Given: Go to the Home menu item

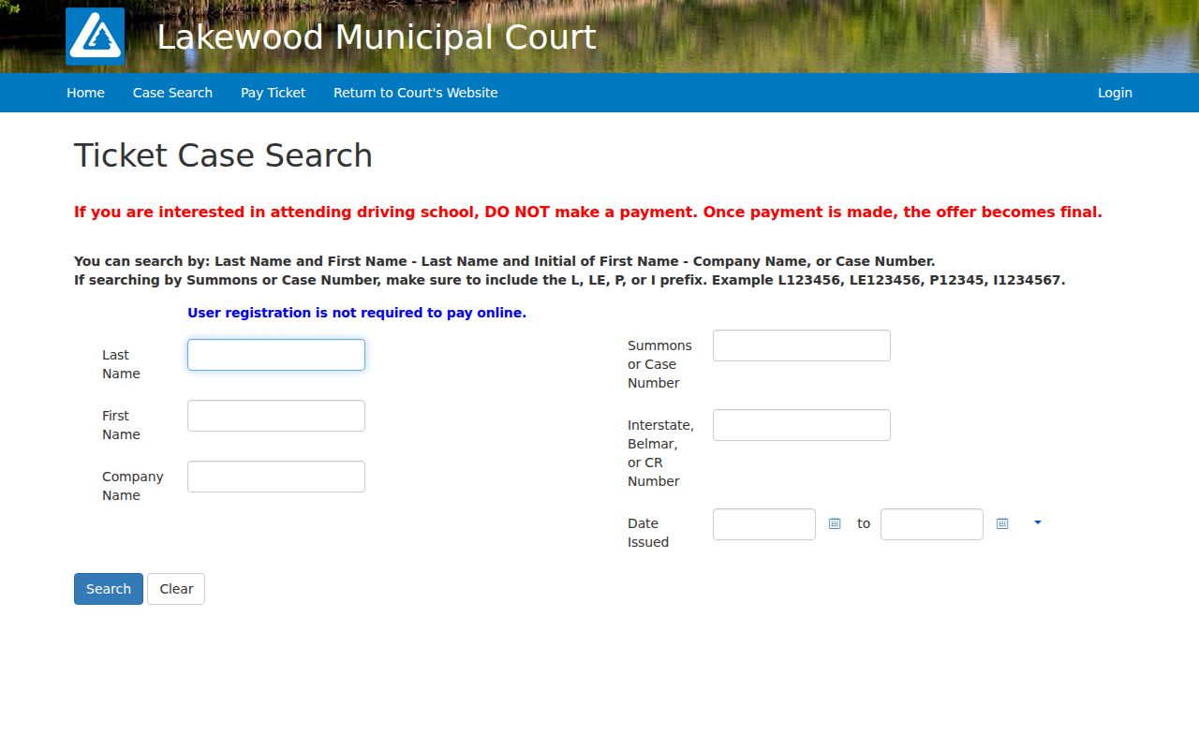Looking at the screenshot, I should [85, 93].
